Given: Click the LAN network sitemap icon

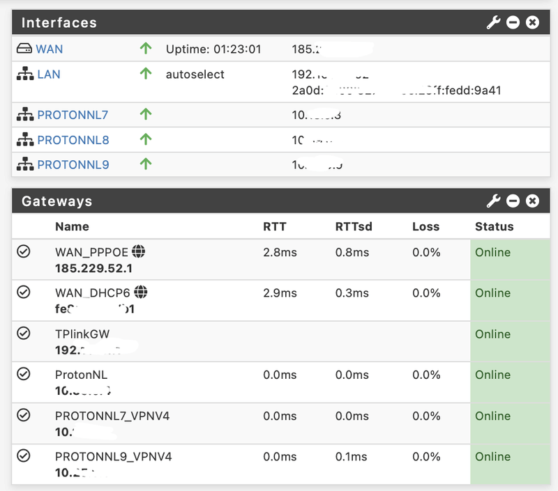Looking at the screenshot, I should 24,74.
